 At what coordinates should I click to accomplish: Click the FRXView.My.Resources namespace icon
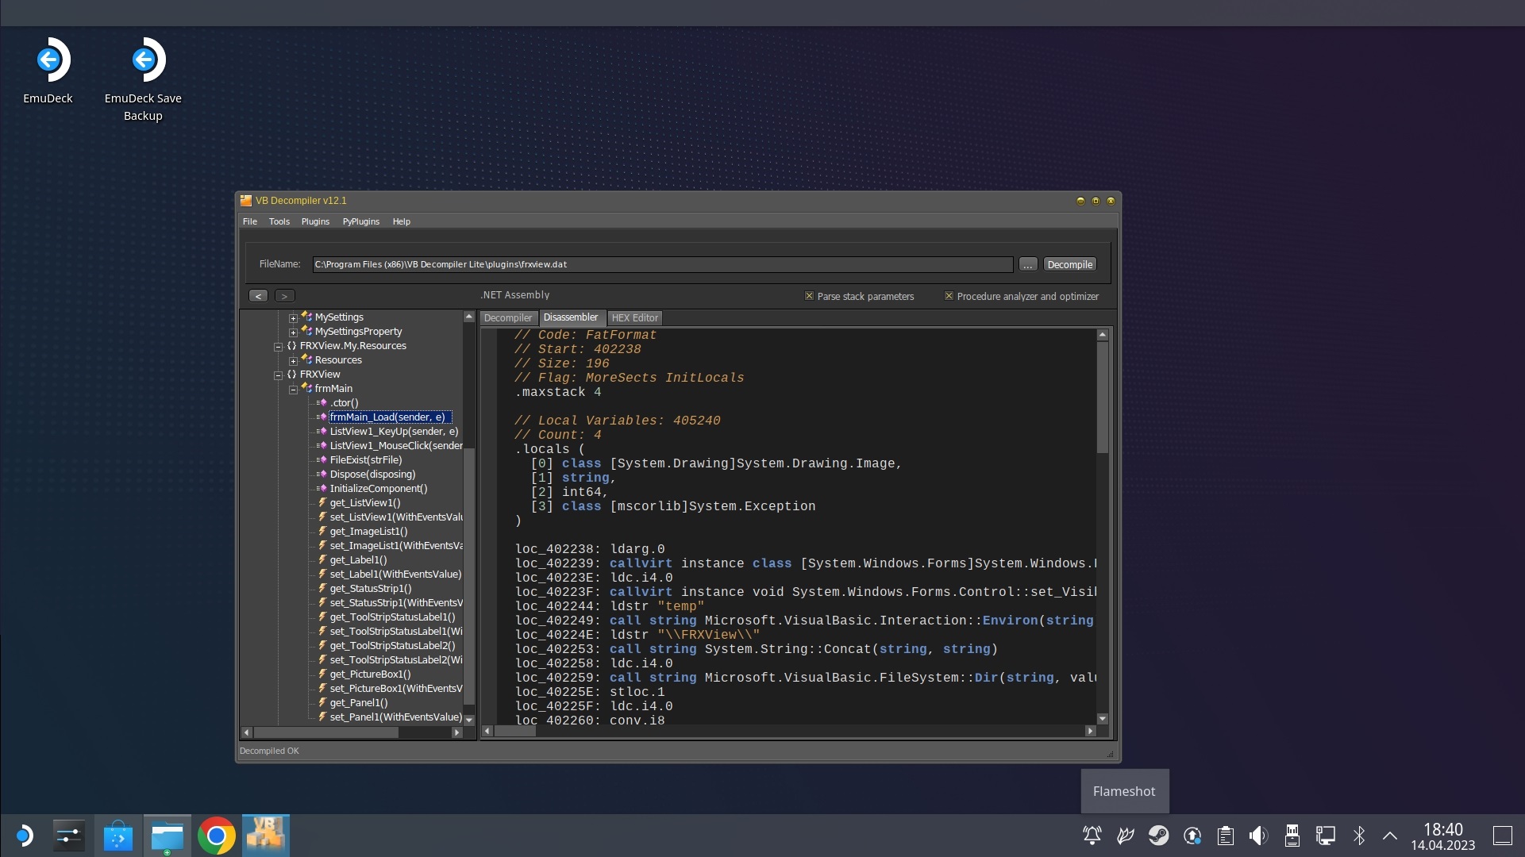pos(291,346)
